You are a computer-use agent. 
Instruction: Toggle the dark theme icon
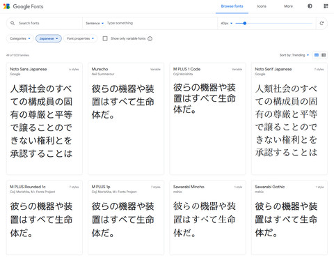pos(310,6)
